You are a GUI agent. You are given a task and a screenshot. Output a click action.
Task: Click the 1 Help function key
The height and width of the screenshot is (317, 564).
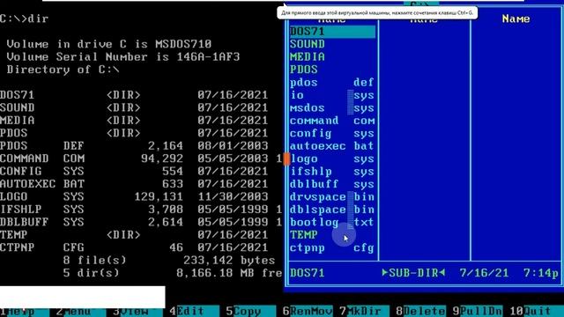pos(25,311)
